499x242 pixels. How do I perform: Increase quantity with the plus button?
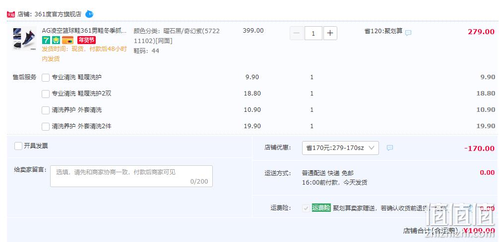click(330, 33)
